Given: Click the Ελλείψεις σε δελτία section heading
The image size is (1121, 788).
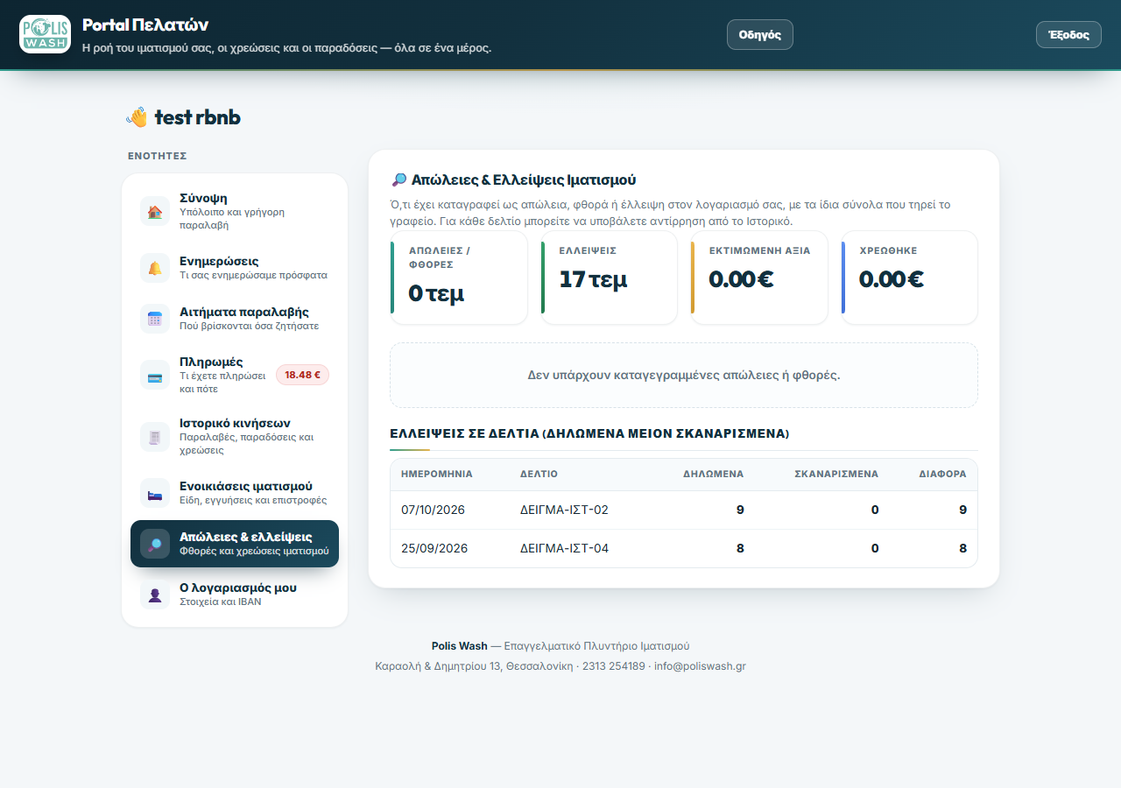Looking at the screenshot, I should click(589, 433).
